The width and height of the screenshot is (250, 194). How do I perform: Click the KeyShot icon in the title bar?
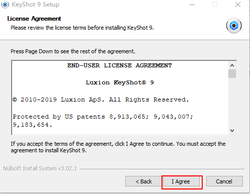pos(5,5)
